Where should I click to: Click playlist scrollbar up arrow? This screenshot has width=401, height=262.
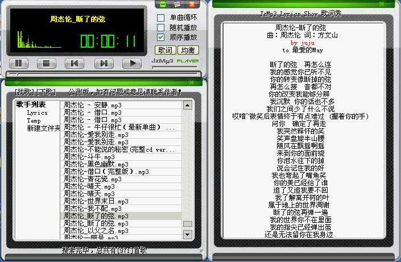coord(188,105)
